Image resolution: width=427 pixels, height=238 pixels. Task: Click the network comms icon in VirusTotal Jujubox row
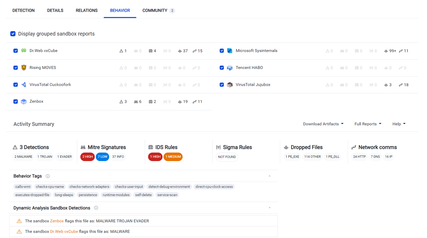[x=401, y=85]
